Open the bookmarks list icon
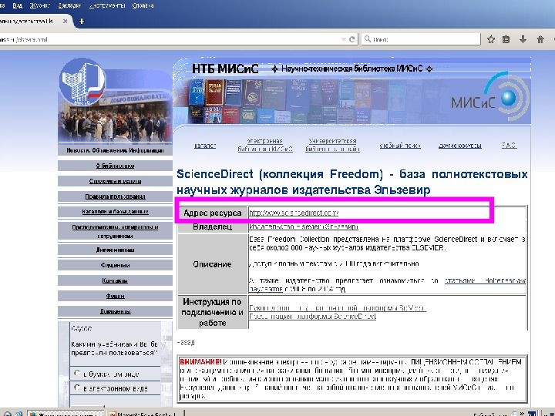 click(x=506, y=39)
